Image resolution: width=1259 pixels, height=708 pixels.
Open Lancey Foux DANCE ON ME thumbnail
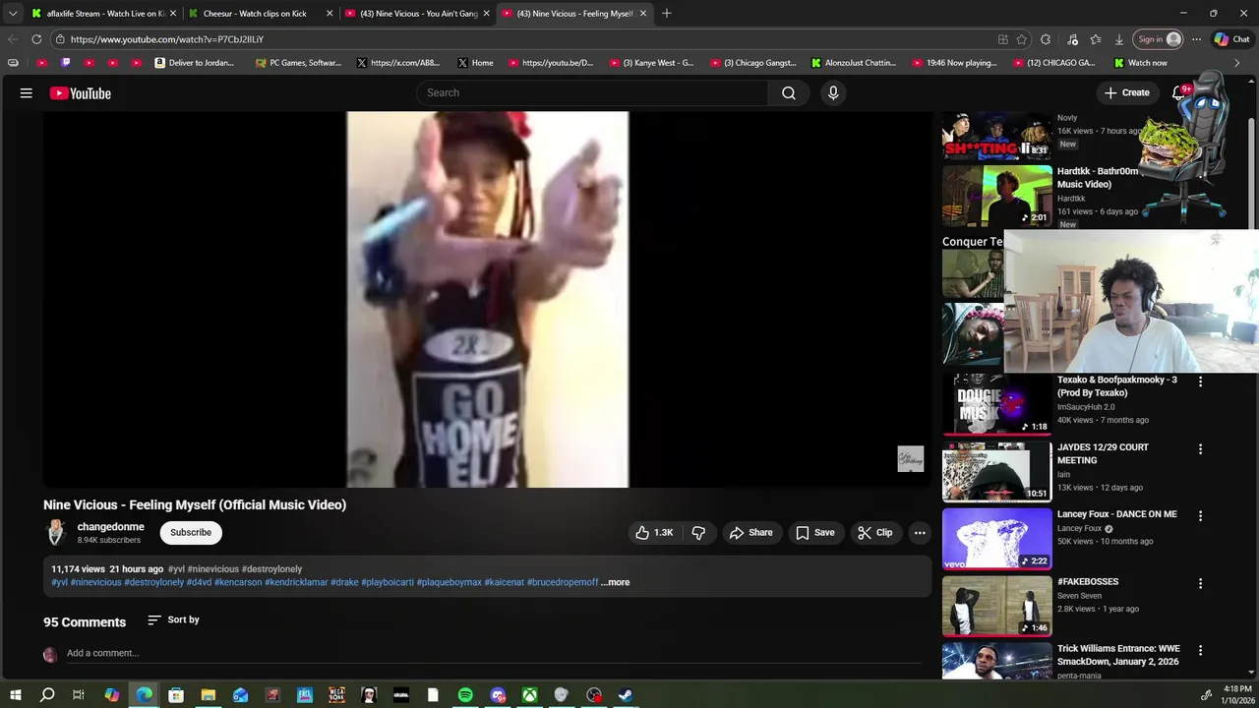coord(997,539)
